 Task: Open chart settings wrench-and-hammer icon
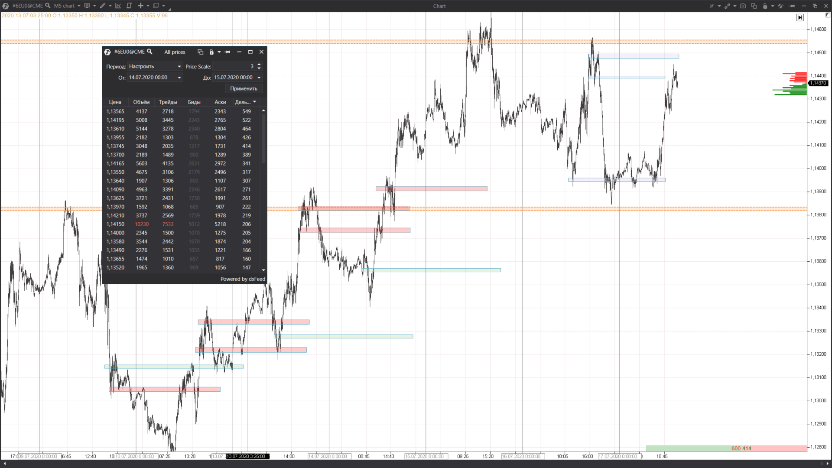tap(780, 6)
